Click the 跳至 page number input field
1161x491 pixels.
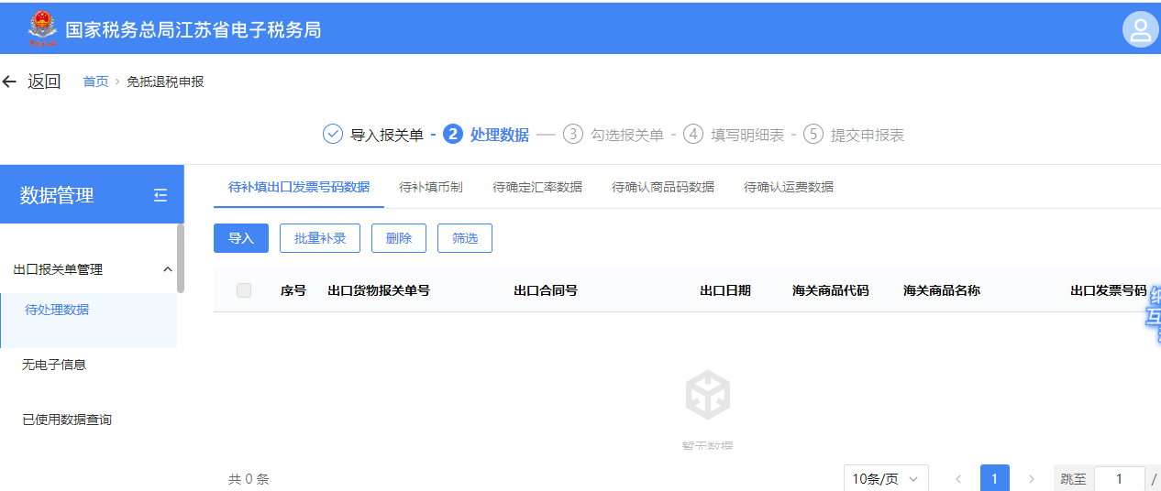(1119, 479)
